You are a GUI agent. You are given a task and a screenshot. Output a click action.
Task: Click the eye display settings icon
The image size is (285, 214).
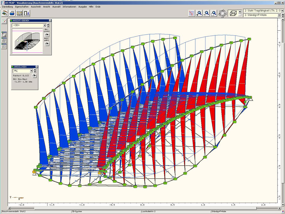point(4,13)
